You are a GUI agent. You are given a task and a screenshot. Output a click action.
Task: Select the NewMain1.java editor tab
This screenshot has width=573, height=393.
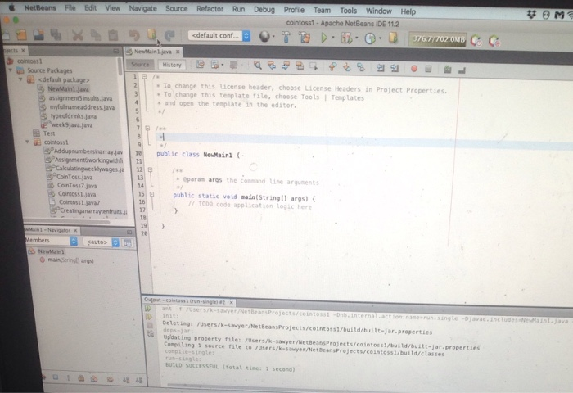click(152, 52)
